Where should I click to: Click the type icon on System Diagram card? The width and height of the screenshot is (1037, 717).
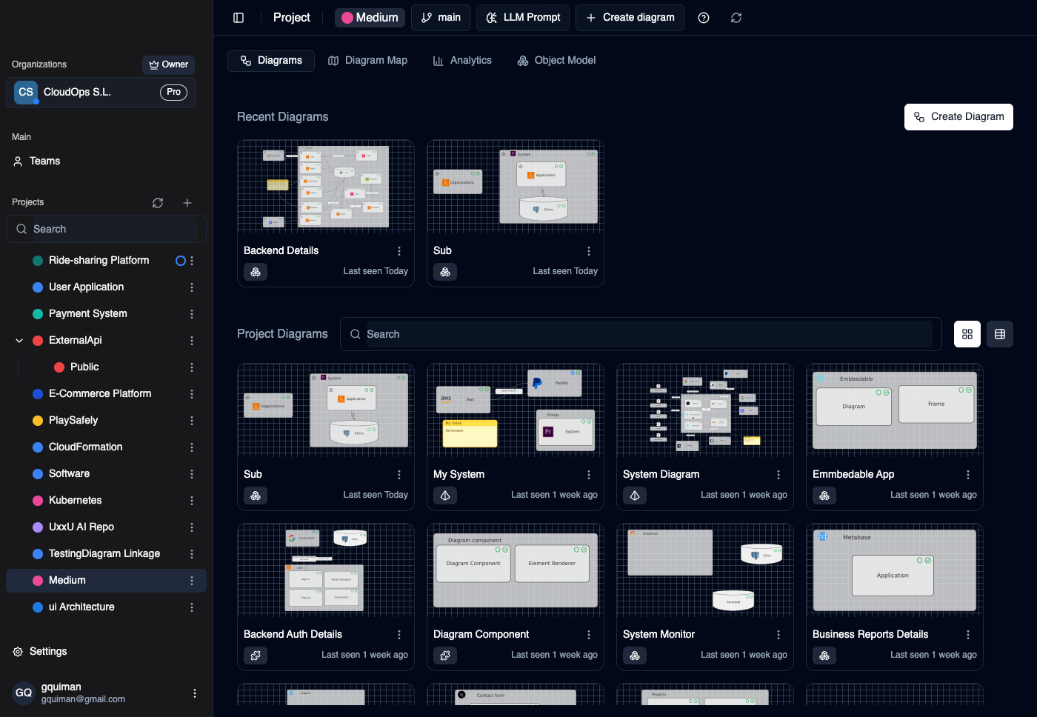click(x=635, y=496)
